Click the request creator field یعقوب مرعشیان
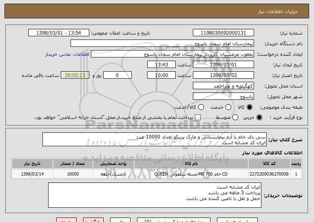This screenshot has height=222, width=314. (172, 54)
